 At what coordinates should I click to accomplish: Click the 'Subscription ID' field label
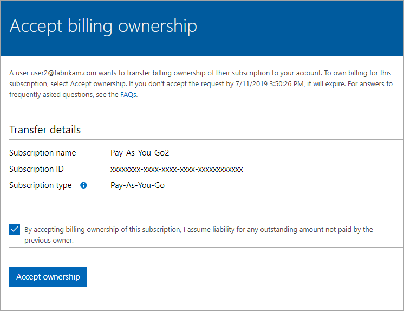pyautogui.click(x=37, y=169)
